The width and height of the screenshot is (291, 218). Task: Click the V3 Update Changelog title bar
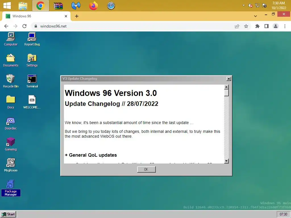143,79
